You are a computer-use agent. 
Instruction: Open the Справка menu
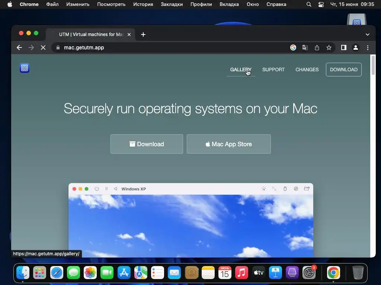click(276, 4)
